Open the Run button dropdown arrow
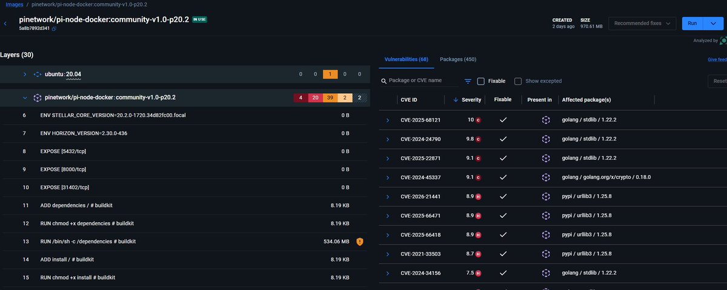 pos(714,24)
